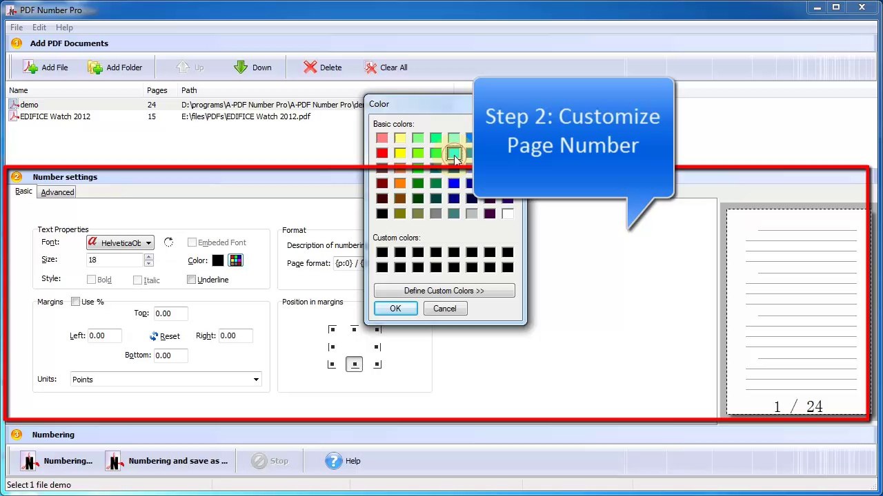Delete the selected PDF document

click(323, 68)
